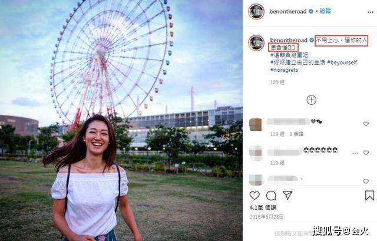
Task: Save post with bookmark icon
Action: coord(369,195)
